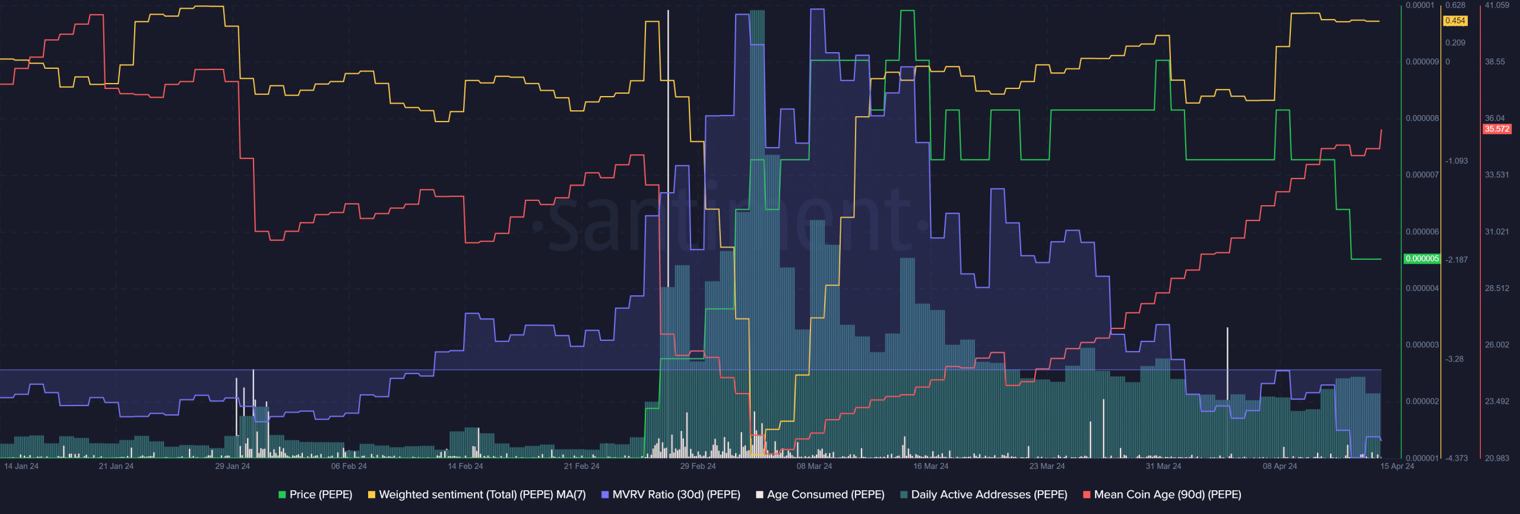Click the teal Daily Active Addresses swatch

pyautogui.click(x=904, y=494)
